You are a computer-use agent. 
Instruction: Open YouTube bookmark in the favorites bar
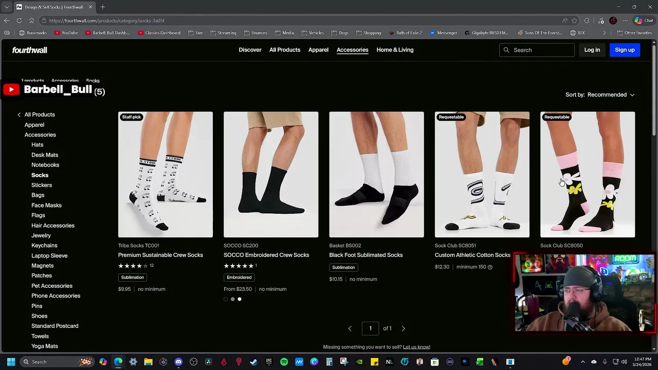coord(66,33)
